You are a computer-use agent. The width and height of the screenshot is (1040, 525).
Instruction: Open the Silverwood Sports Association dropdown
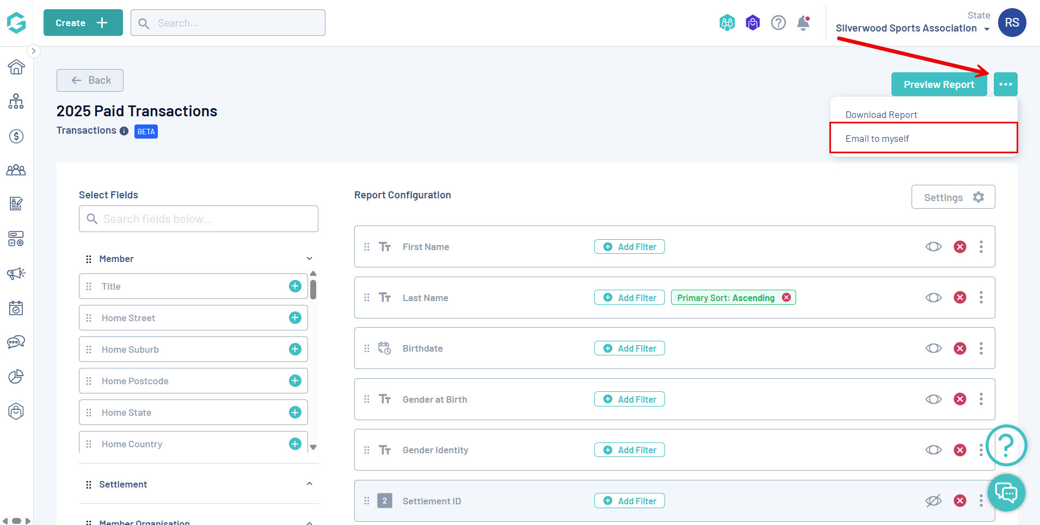[x=913, y=28]
